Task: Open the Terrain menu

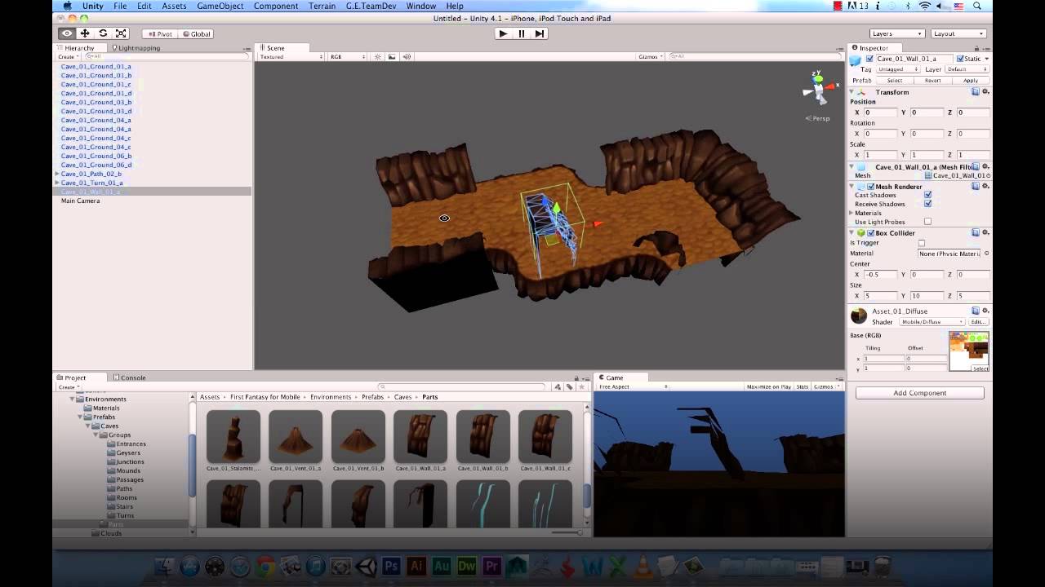Action: [x=322, y=6]
